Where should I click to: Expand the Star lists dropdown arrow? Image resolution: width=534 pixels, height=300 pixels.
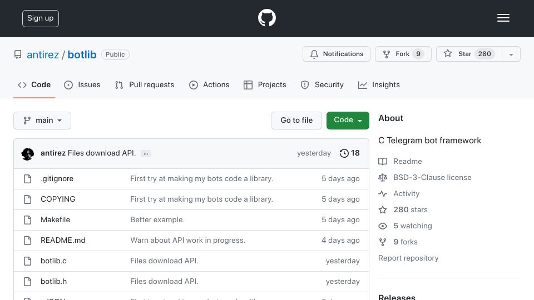(511, 54)
